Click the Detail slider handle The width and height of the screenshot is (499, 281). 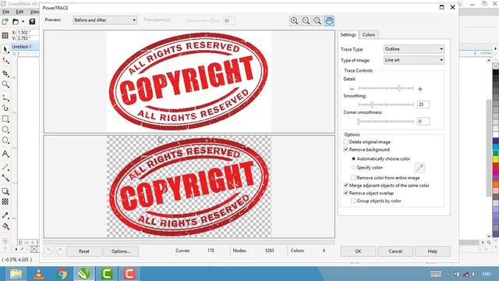click(398, 88)
